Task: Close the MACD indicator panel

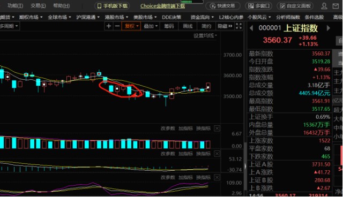Action: 217,154
